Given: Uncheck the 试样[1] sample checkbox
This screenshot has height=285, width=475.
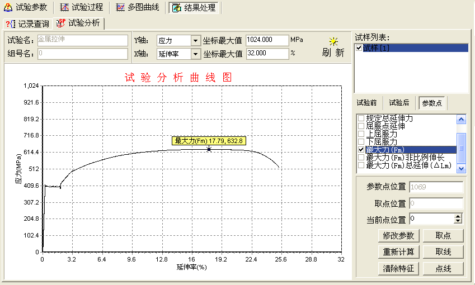Looking at the screenshot, I should click(x=359, y=49).
